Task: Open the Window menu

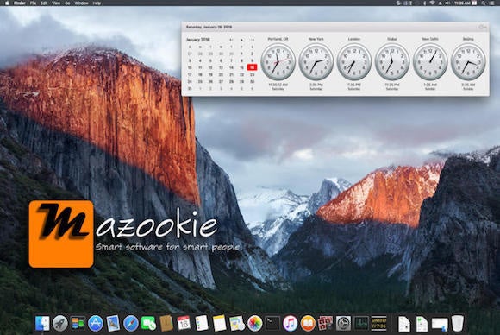Action: 81,3
